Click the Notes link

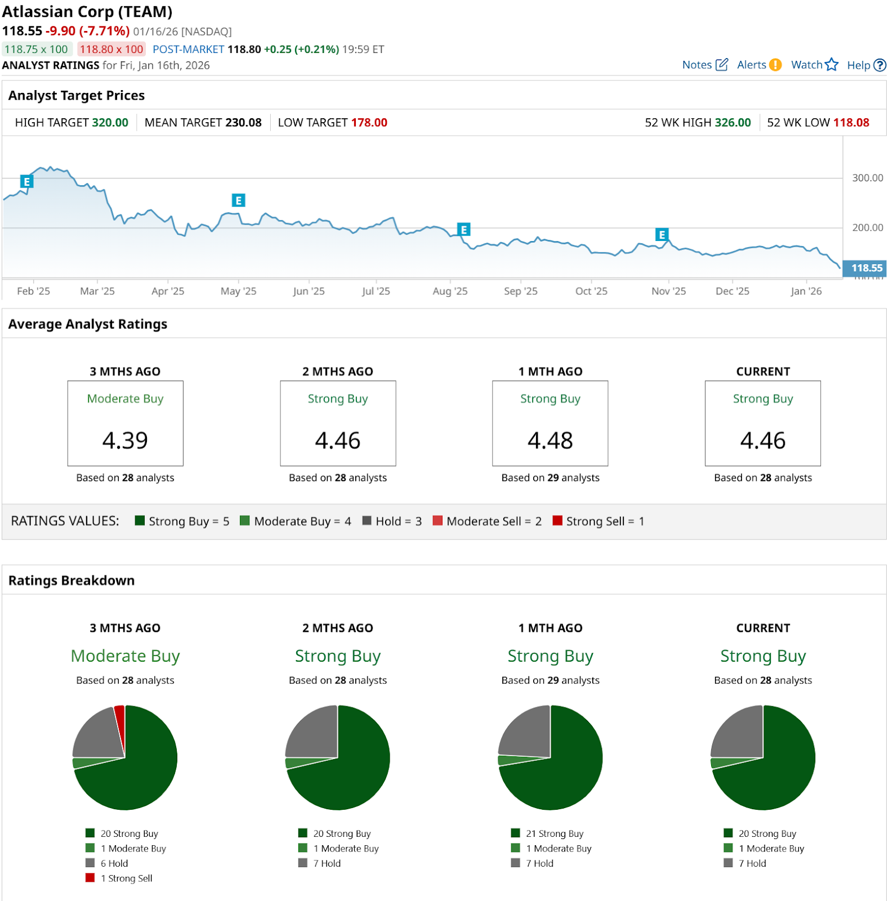696,65
